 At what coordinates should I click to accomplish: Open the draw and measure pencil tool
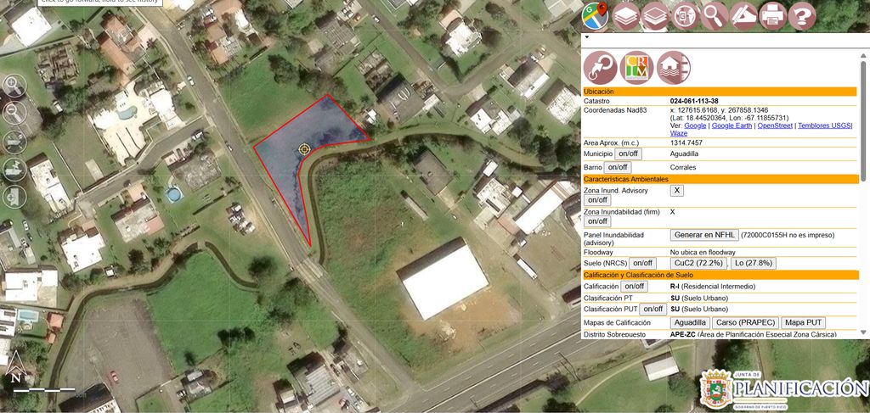[743, 16]
